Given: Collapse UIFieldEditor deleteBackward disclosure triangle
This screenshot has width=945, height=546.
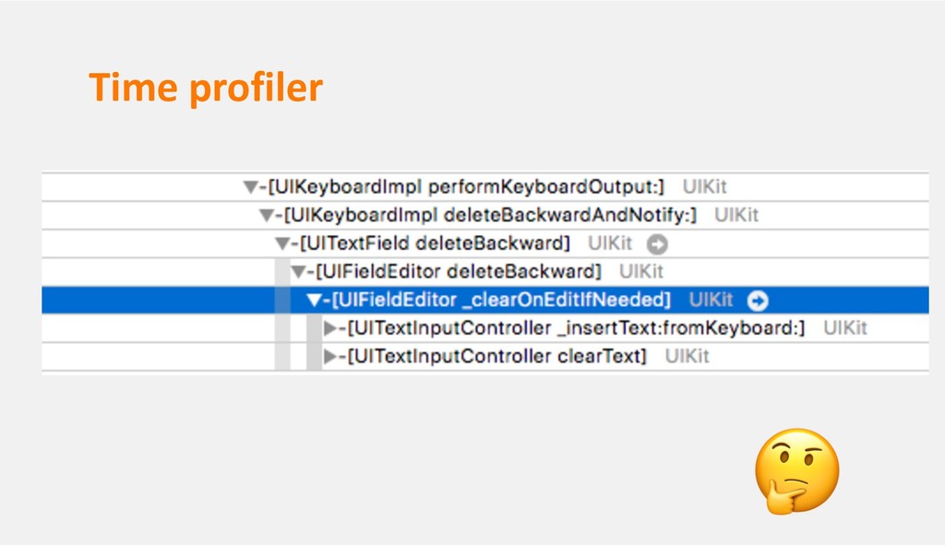Looking at the screenshot, I should (298, 272).
